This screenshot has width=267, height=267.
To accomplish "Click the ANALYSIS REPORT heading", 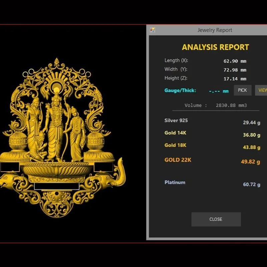I will (x=215, y=47).
